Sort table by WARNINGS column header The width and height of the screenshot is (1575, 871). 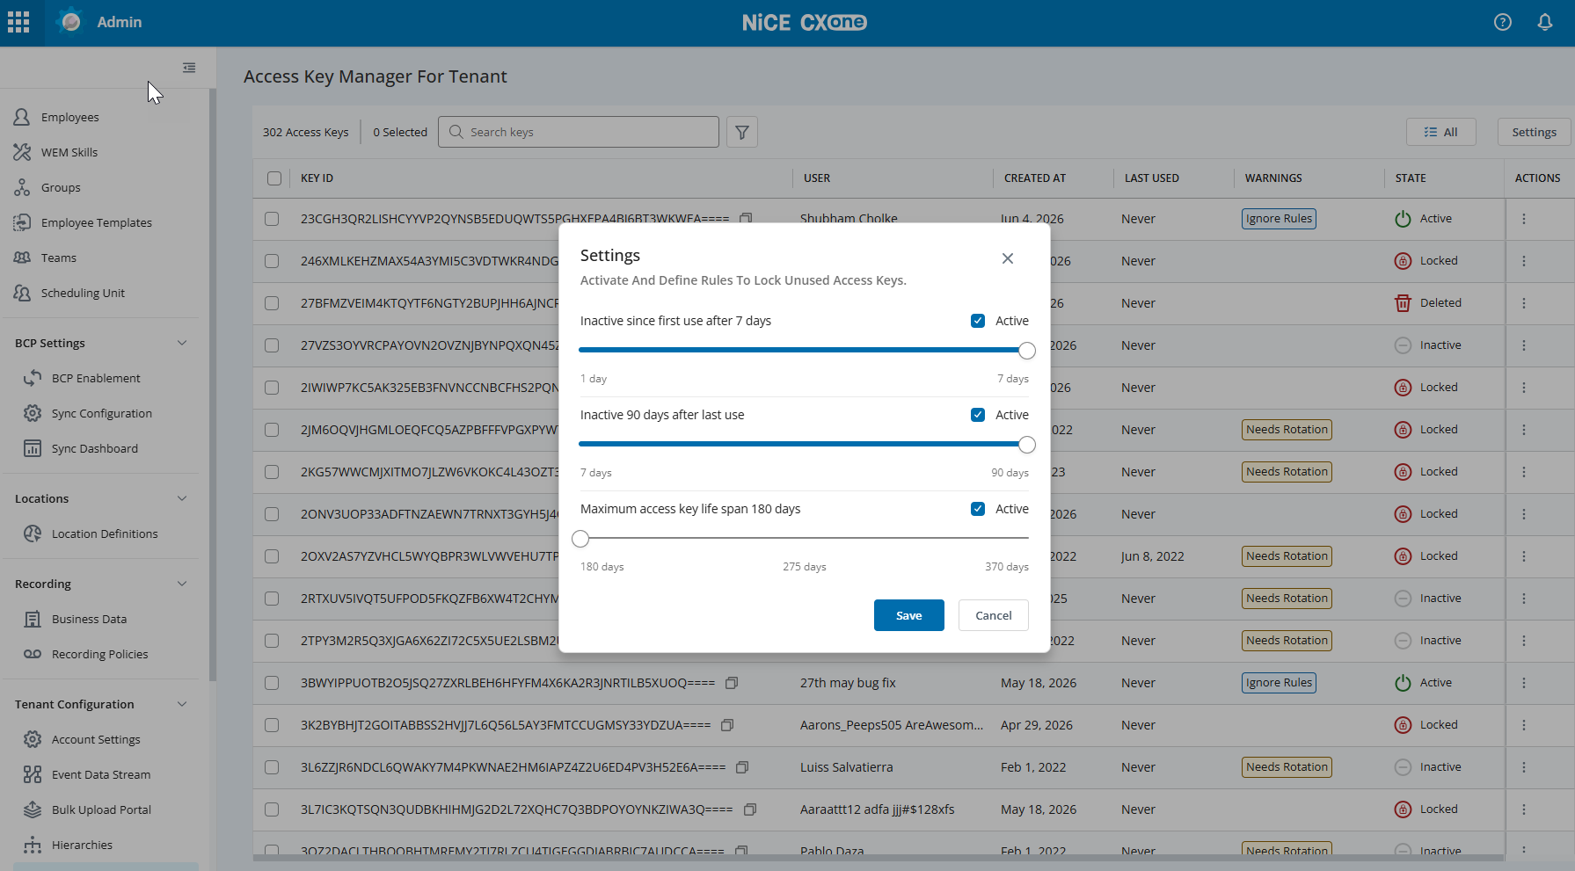click(1273, 178)
